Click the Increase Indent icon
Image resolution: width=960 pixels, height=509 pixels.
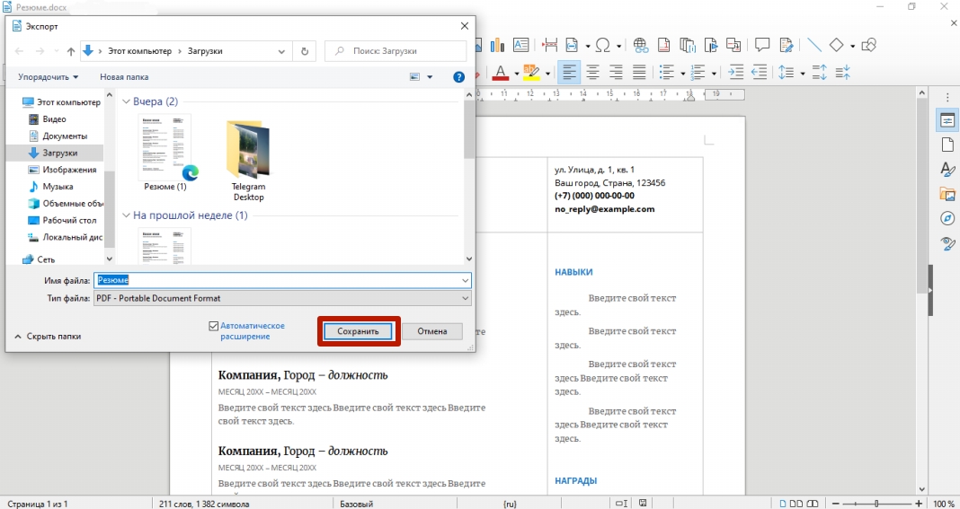(735, 73)
